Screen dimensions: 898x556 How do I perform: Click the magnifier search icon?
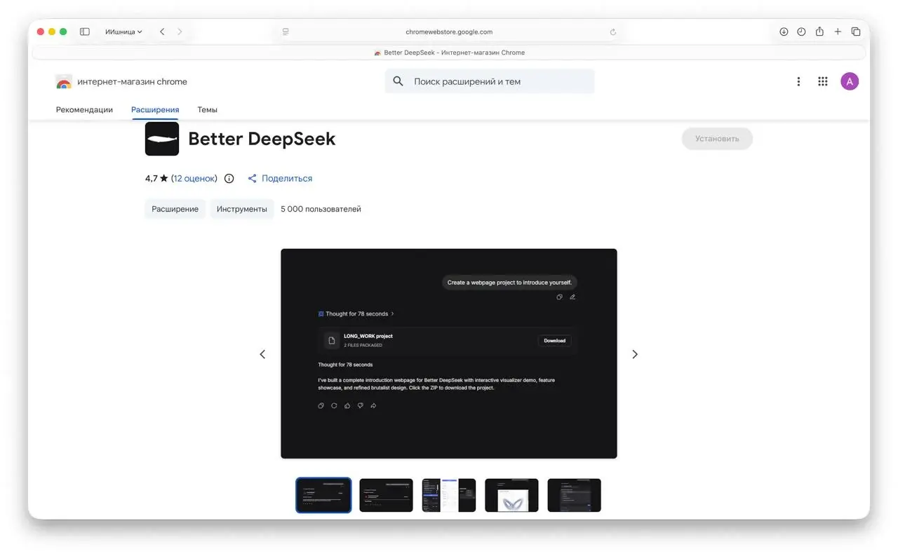pyautogui.click(x=398, y=81)
